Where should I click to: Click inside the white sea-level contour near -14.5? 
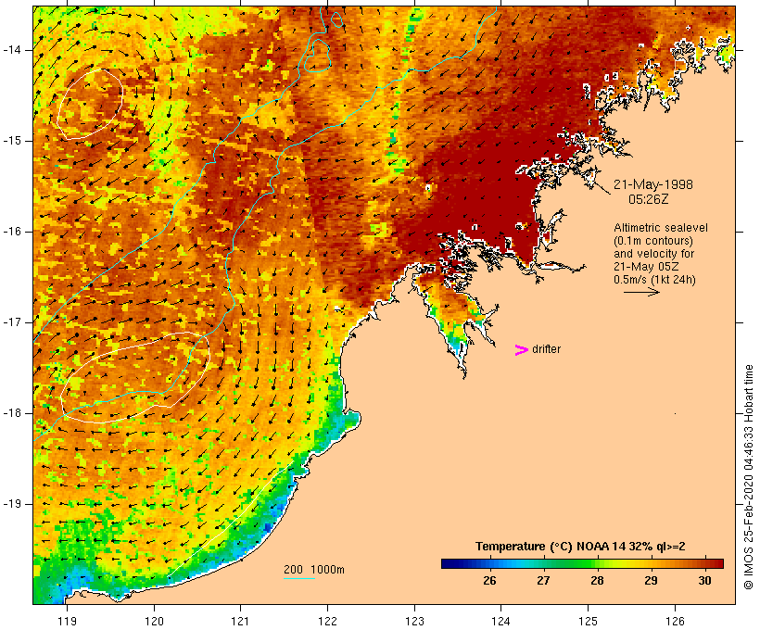(90, 104)
